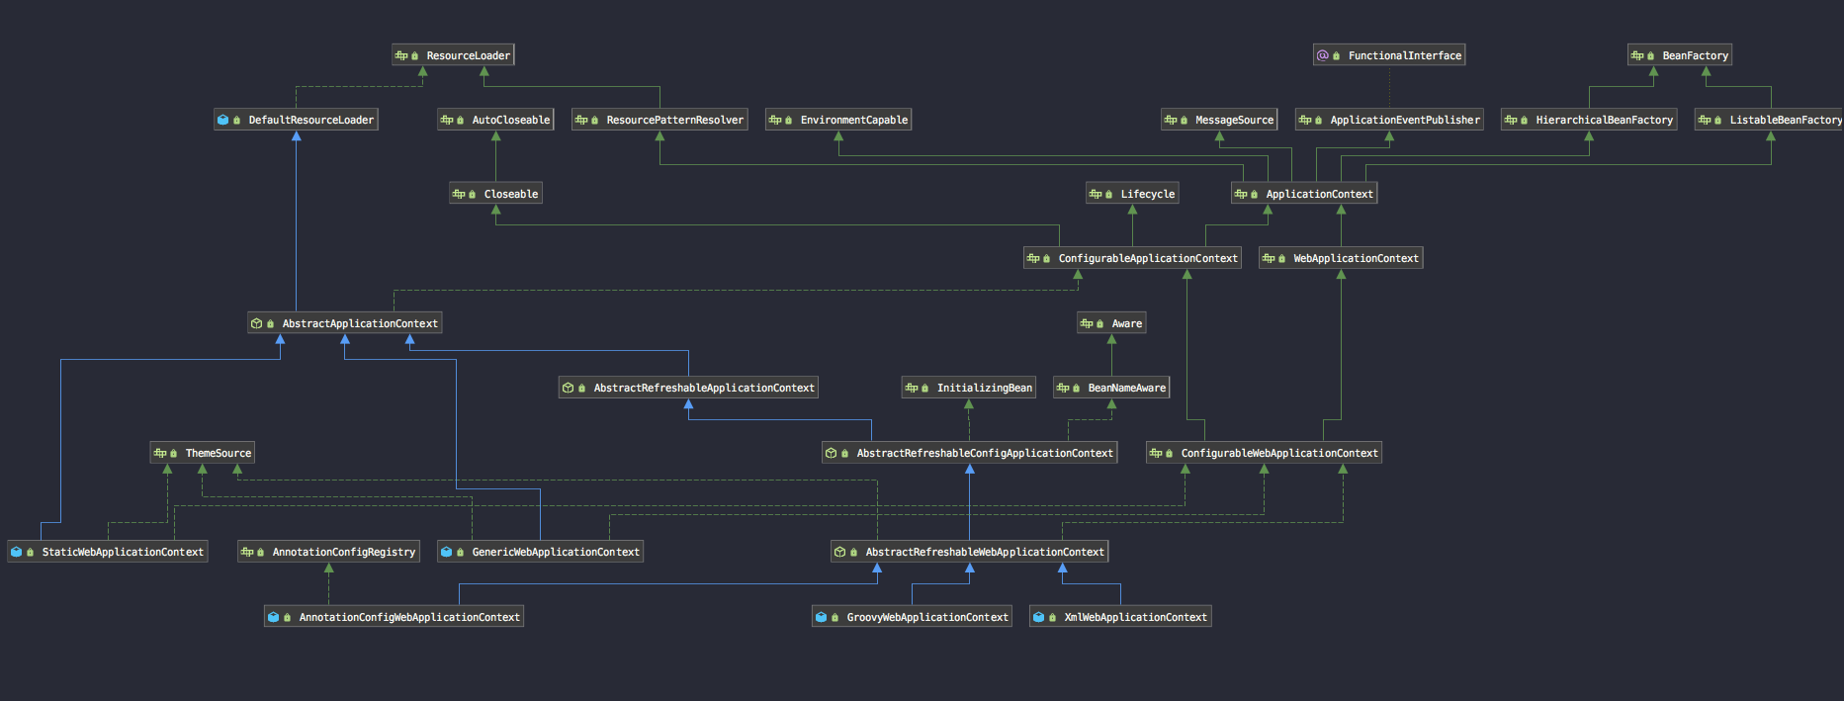This screenshot has height=701, width=1844.
Task: Click the class icon on XmlWebApplicationContext node
Action: tap(1038, 617)
